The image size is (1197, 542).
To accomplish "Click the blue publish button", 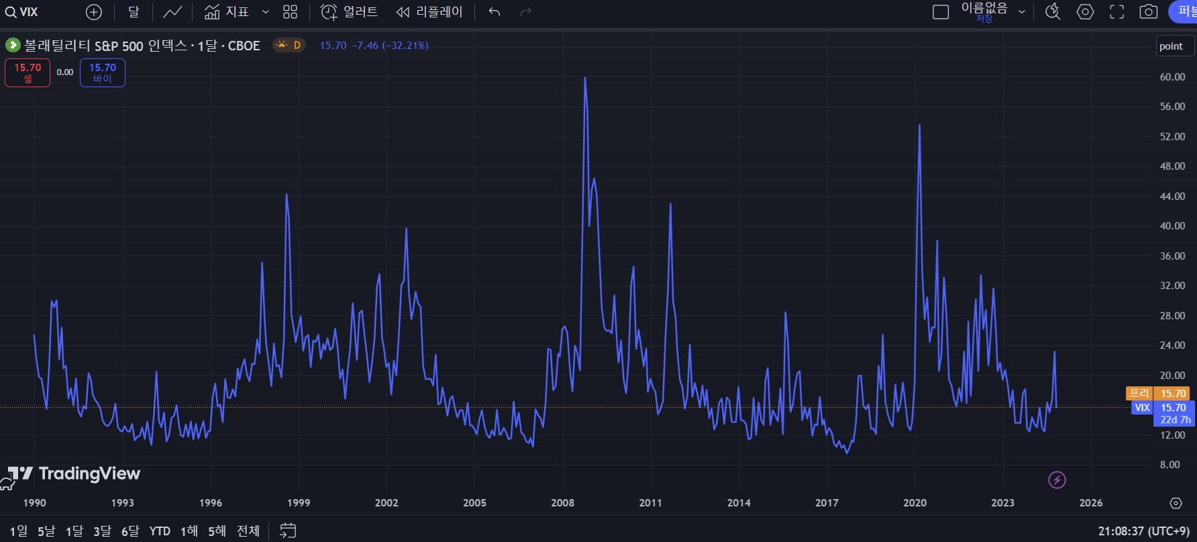I will click(1184, 12).
